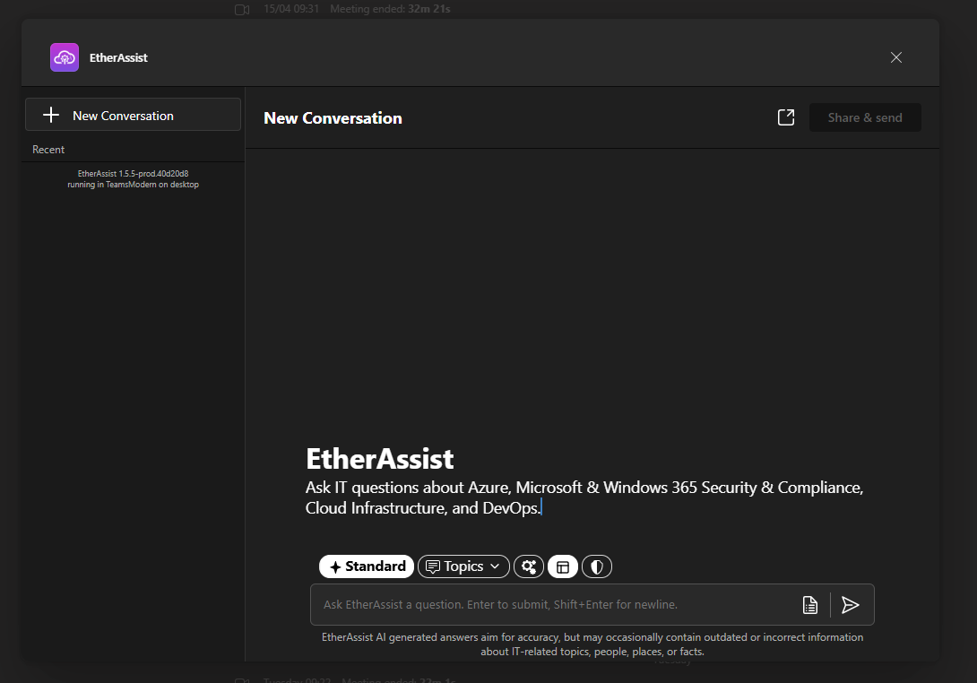Toggle the layout panel pill button

coord(563,566)
